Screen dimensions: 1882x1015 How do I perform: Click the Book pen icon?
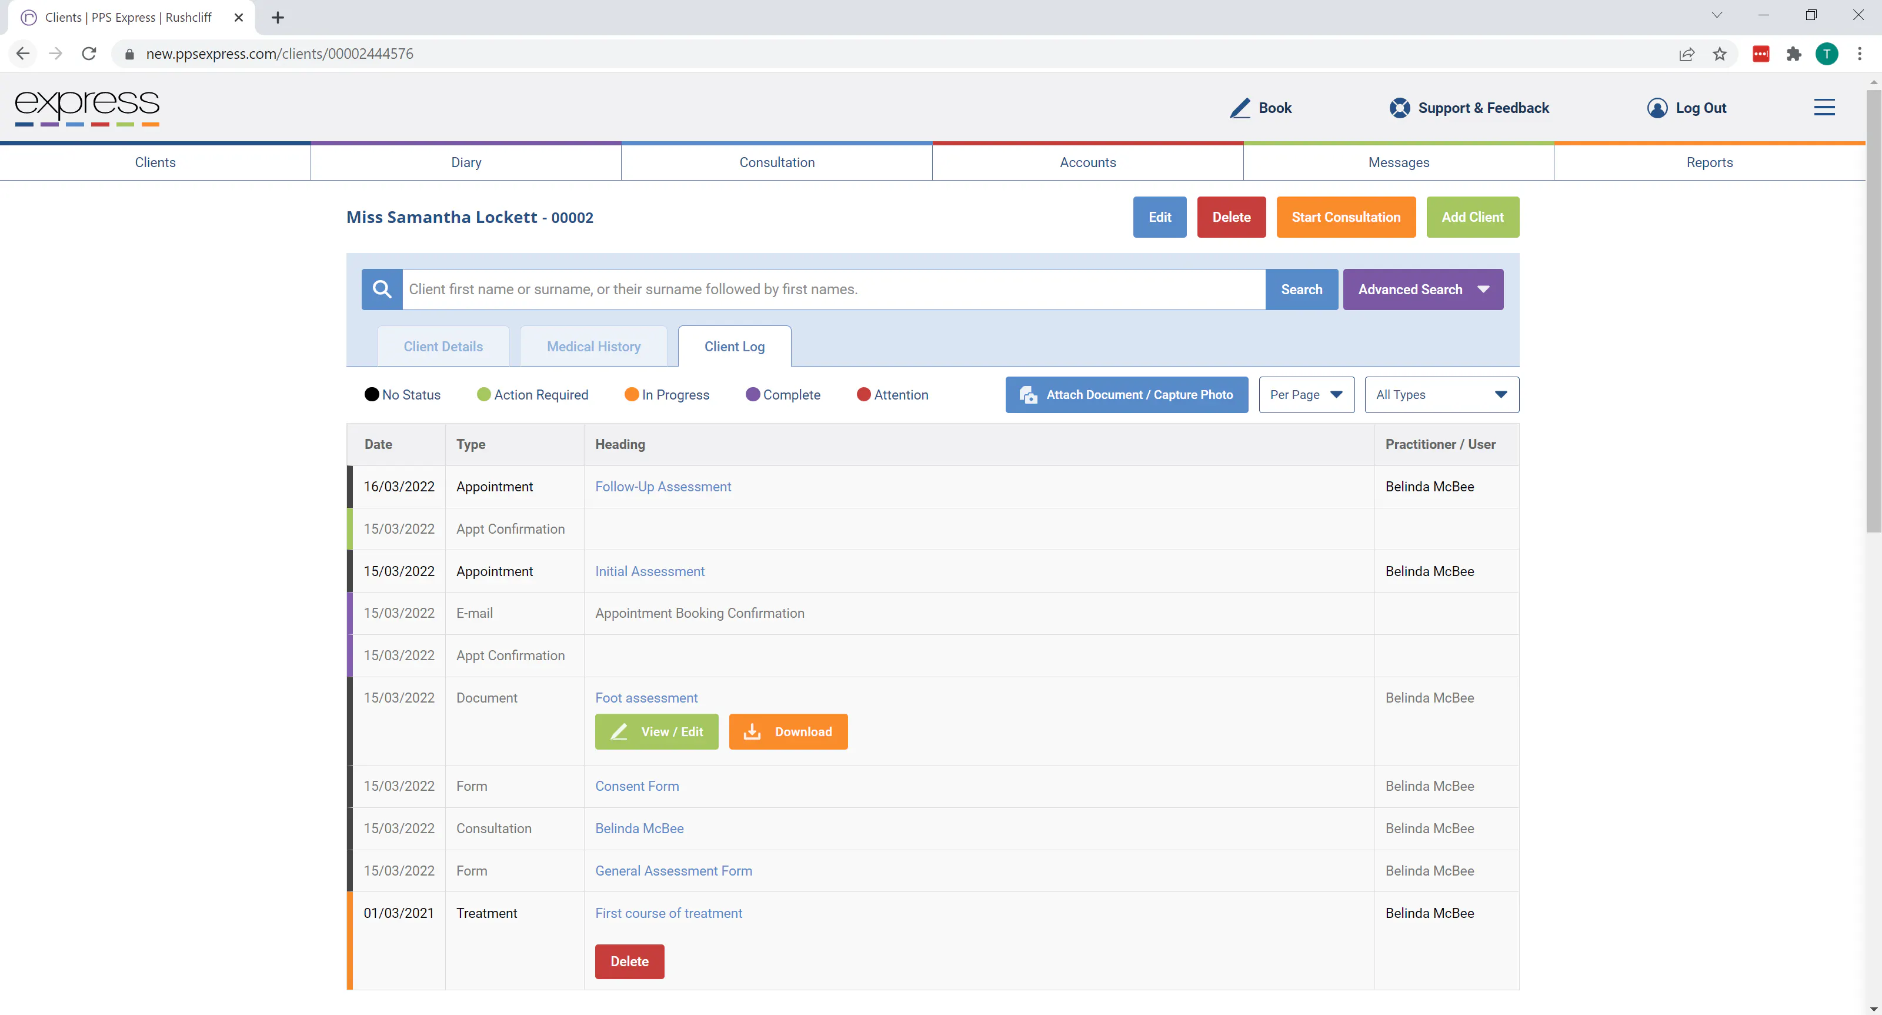[1239, 108]
